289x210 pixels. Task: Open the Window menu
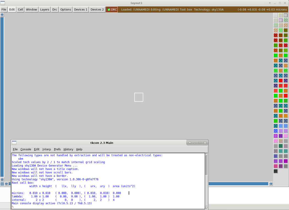tap(31, 9)
